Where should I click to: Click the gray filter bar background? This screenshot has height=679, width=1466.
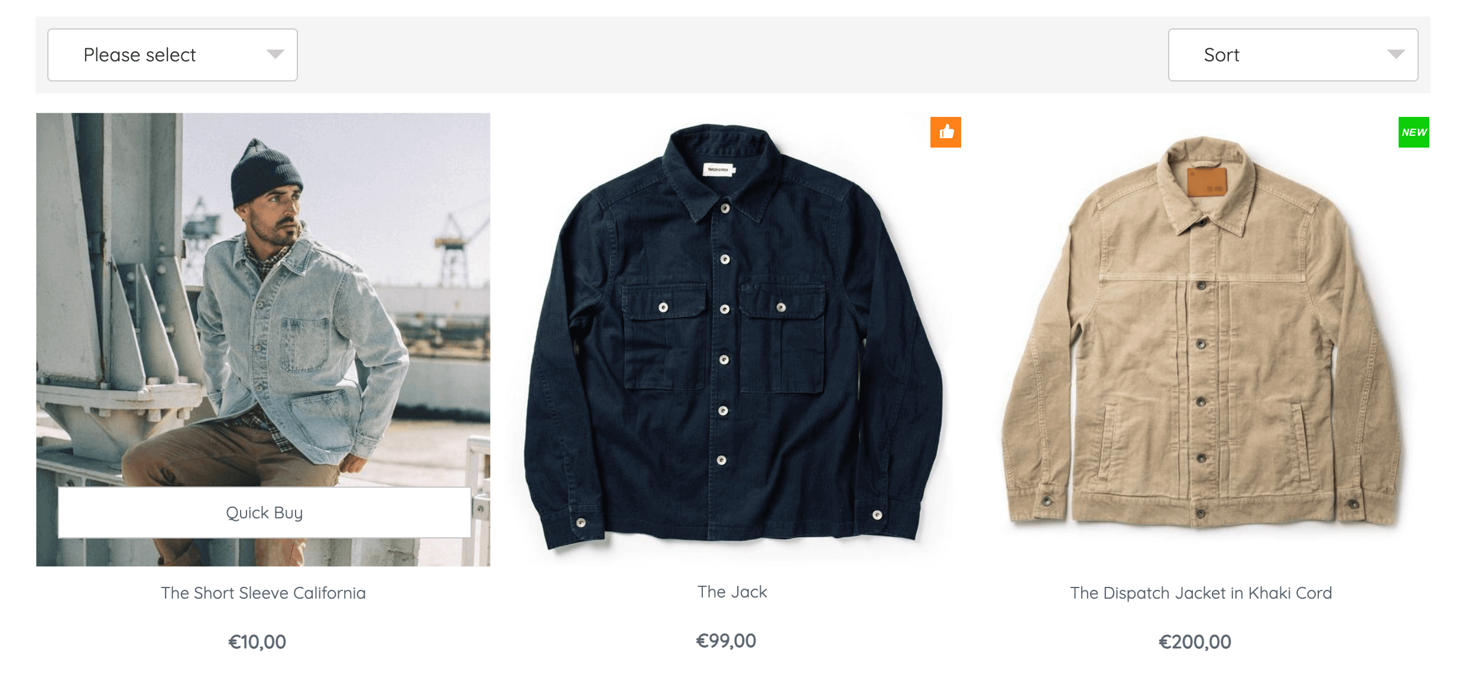[733, 55]
